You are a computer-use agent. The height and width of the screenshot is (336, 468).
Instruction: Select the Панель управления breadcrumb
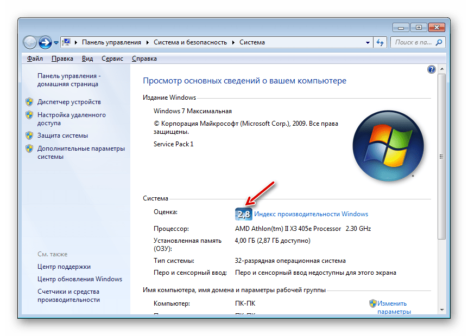point(111,42)
